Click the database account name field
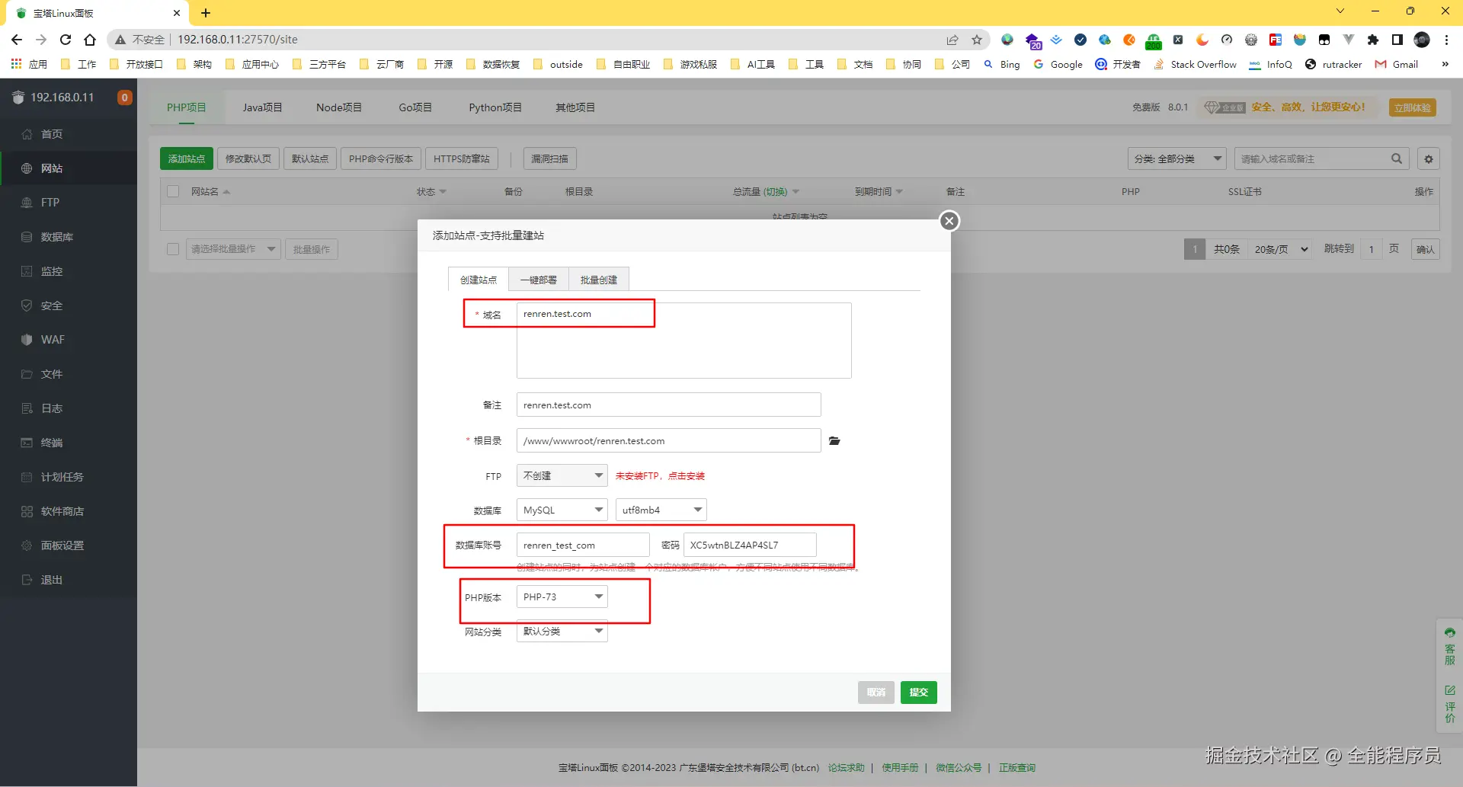The height and width of the screenshot is (787, 1463). pos(583,545)
